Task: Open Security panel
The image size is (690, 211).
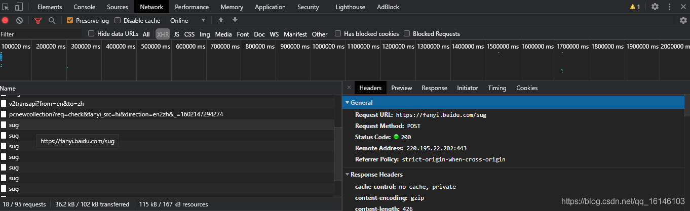Action: point(309,7)
